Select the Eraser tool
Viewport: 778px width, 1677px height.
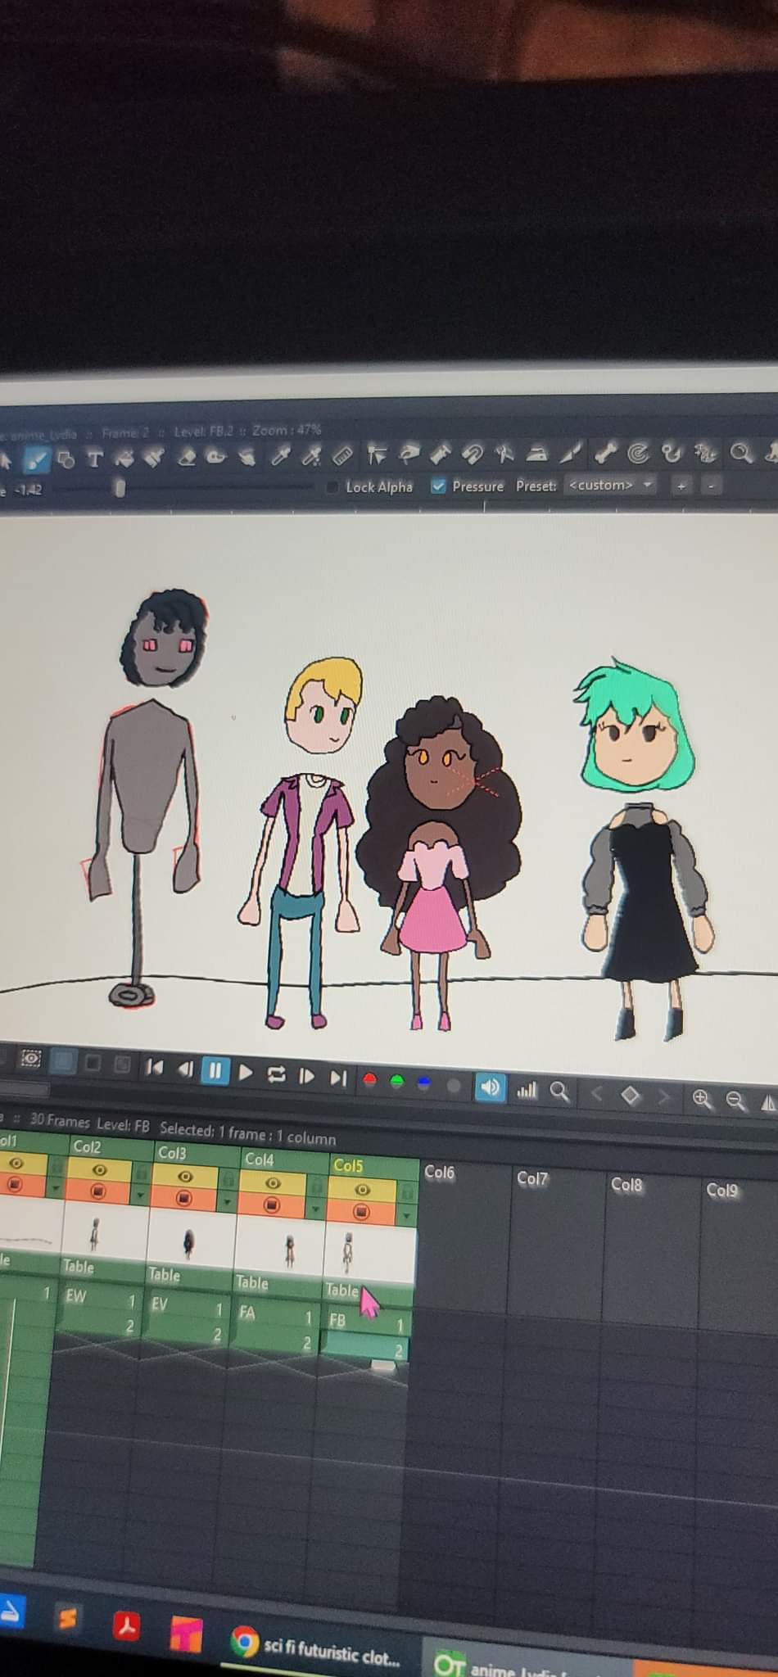[186, 457]
